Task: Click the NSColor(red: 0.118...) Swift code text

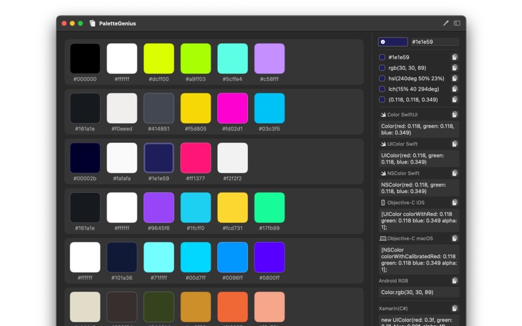Action: (x=414, y=188)
